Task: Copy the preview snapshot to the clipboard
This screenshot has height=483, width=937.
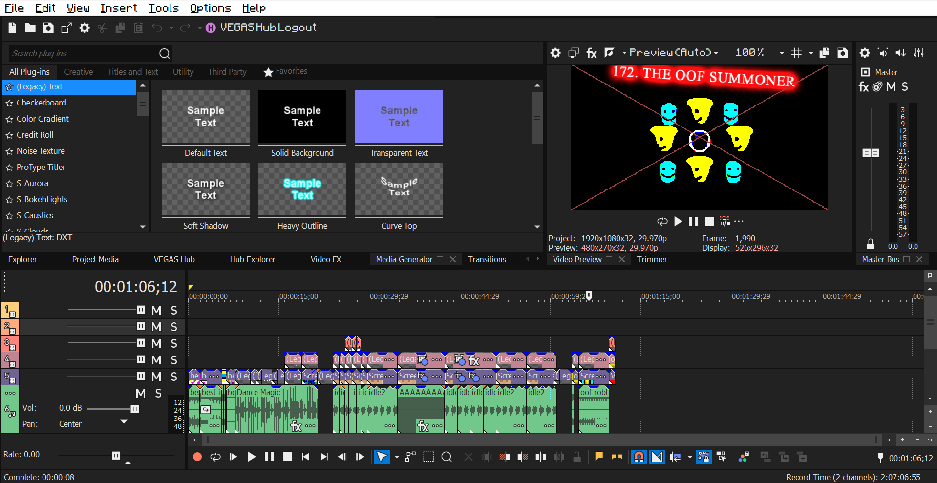Action: coord(825,53)
